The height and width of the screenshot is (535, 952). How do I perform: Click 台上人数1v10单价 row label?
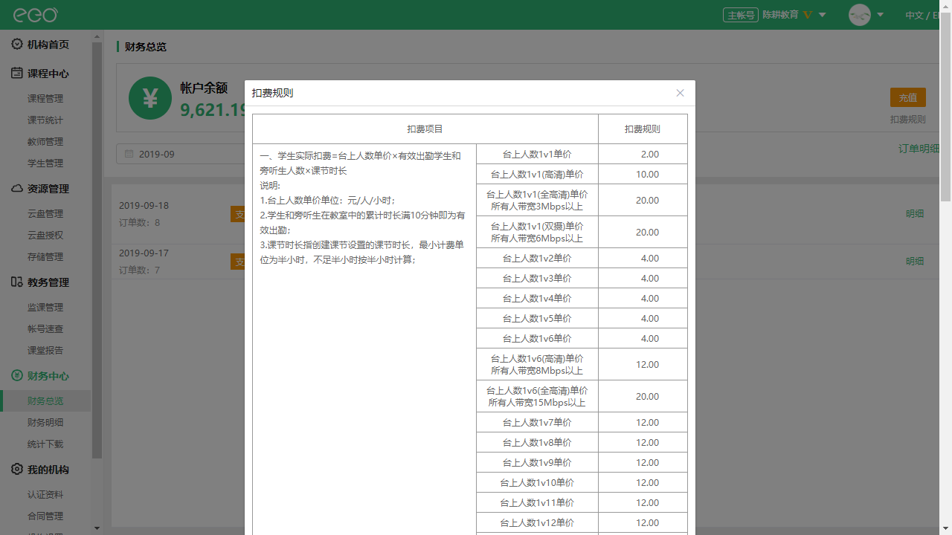537,482
